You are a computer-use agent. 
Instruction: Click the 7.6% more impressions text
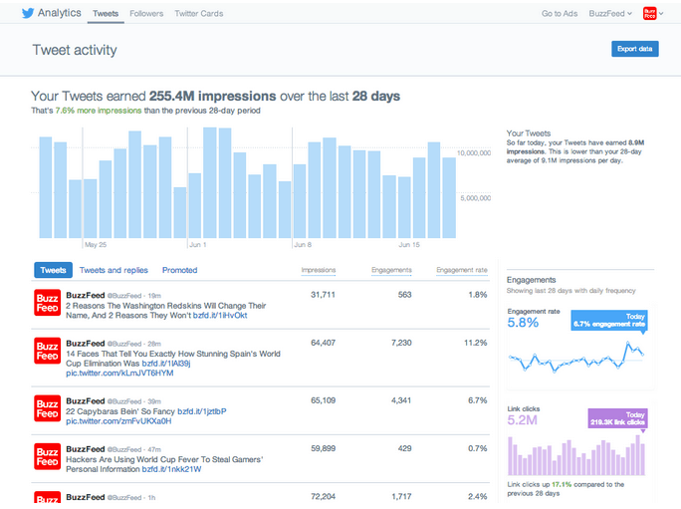pos(99,111)
